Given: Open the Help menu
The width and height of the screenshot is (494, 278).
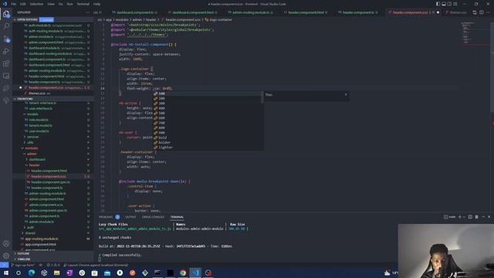Looking at the screenshot, I should tap(96, 4).
